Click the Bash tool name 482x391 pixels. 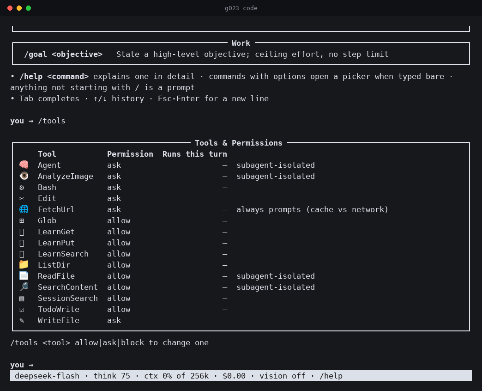coord(47,187)
